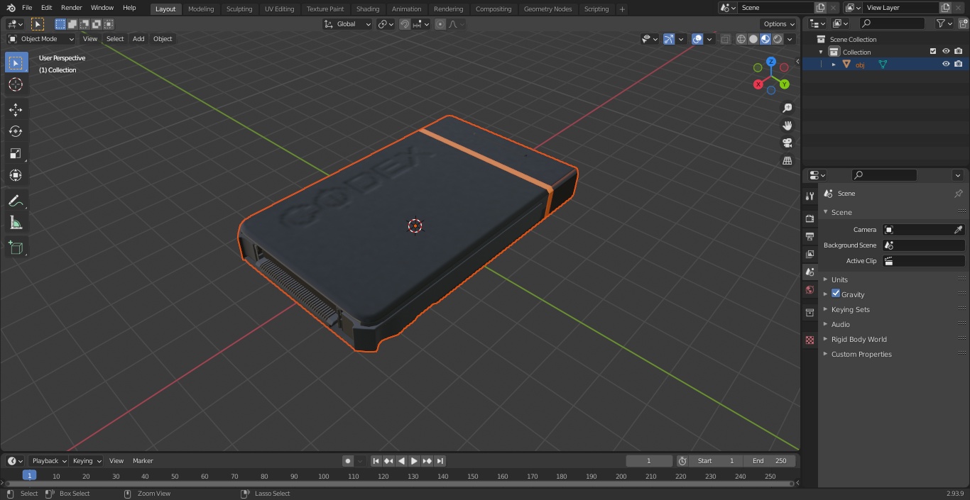Hide the Collection with its eye icon
Screen dimensions: 970x500
tap(946, 51)
